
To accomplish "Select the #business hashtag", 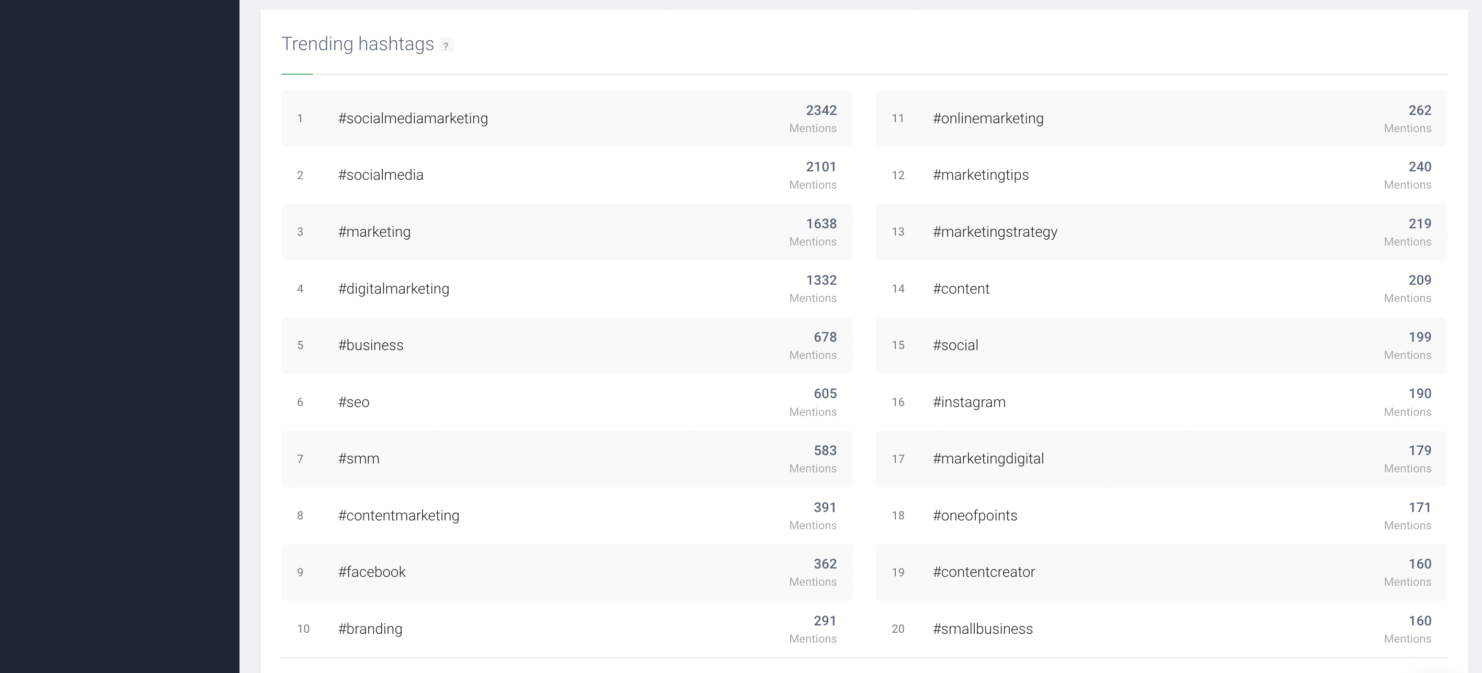I will click(x=370, y=345).
